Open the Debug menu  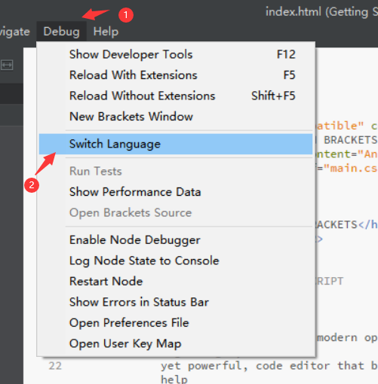coord(62,32)
